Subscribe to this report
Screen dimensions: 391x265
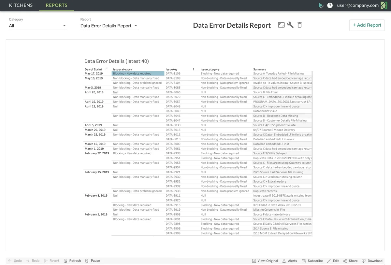312,260
